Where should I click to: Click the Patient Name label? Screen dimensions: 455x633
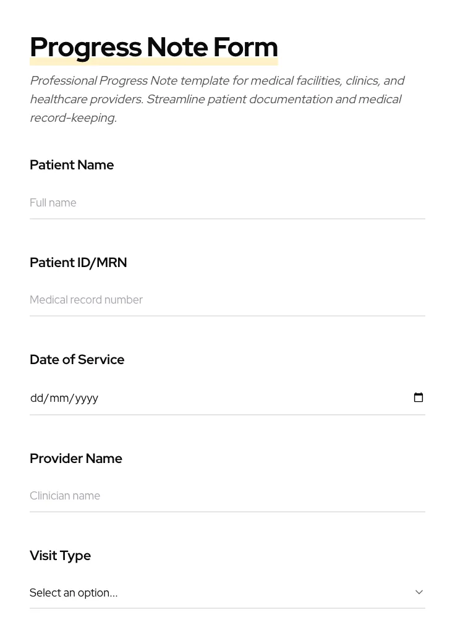point(72,165)
